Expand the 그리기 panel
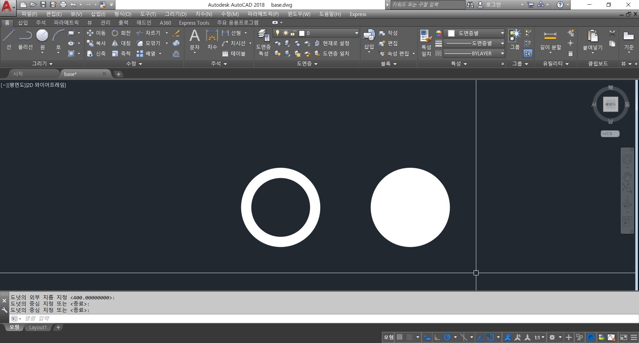The height and width of the screenshot is (343, 639). pyautogui.click(x=42, y=63)
